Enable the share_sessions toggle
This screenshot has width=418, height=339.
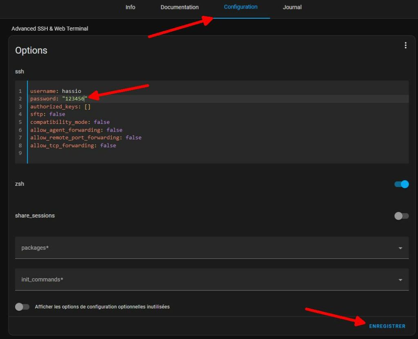tap(402, 216)
